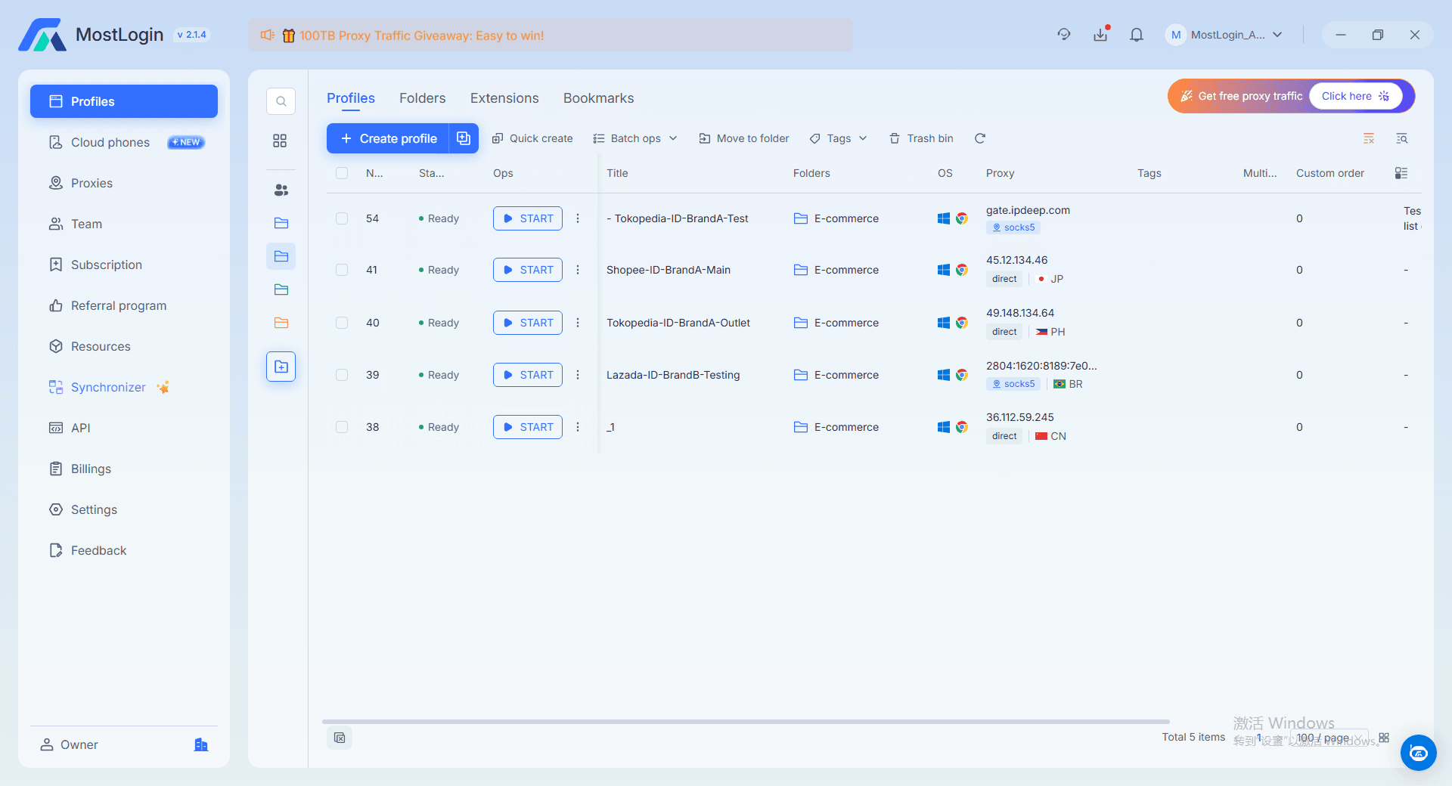This screenshot has width=1452, height=786.
Task: Switch to the Bookmarks tab
Action: [599, 98]
